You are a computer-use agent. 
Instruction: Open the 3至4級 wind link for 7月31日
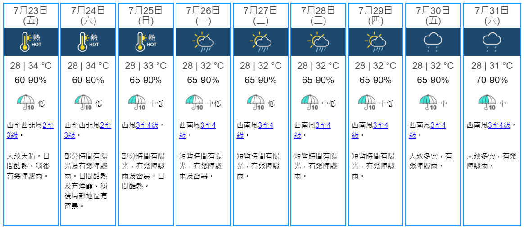click(x=499, y=126)
